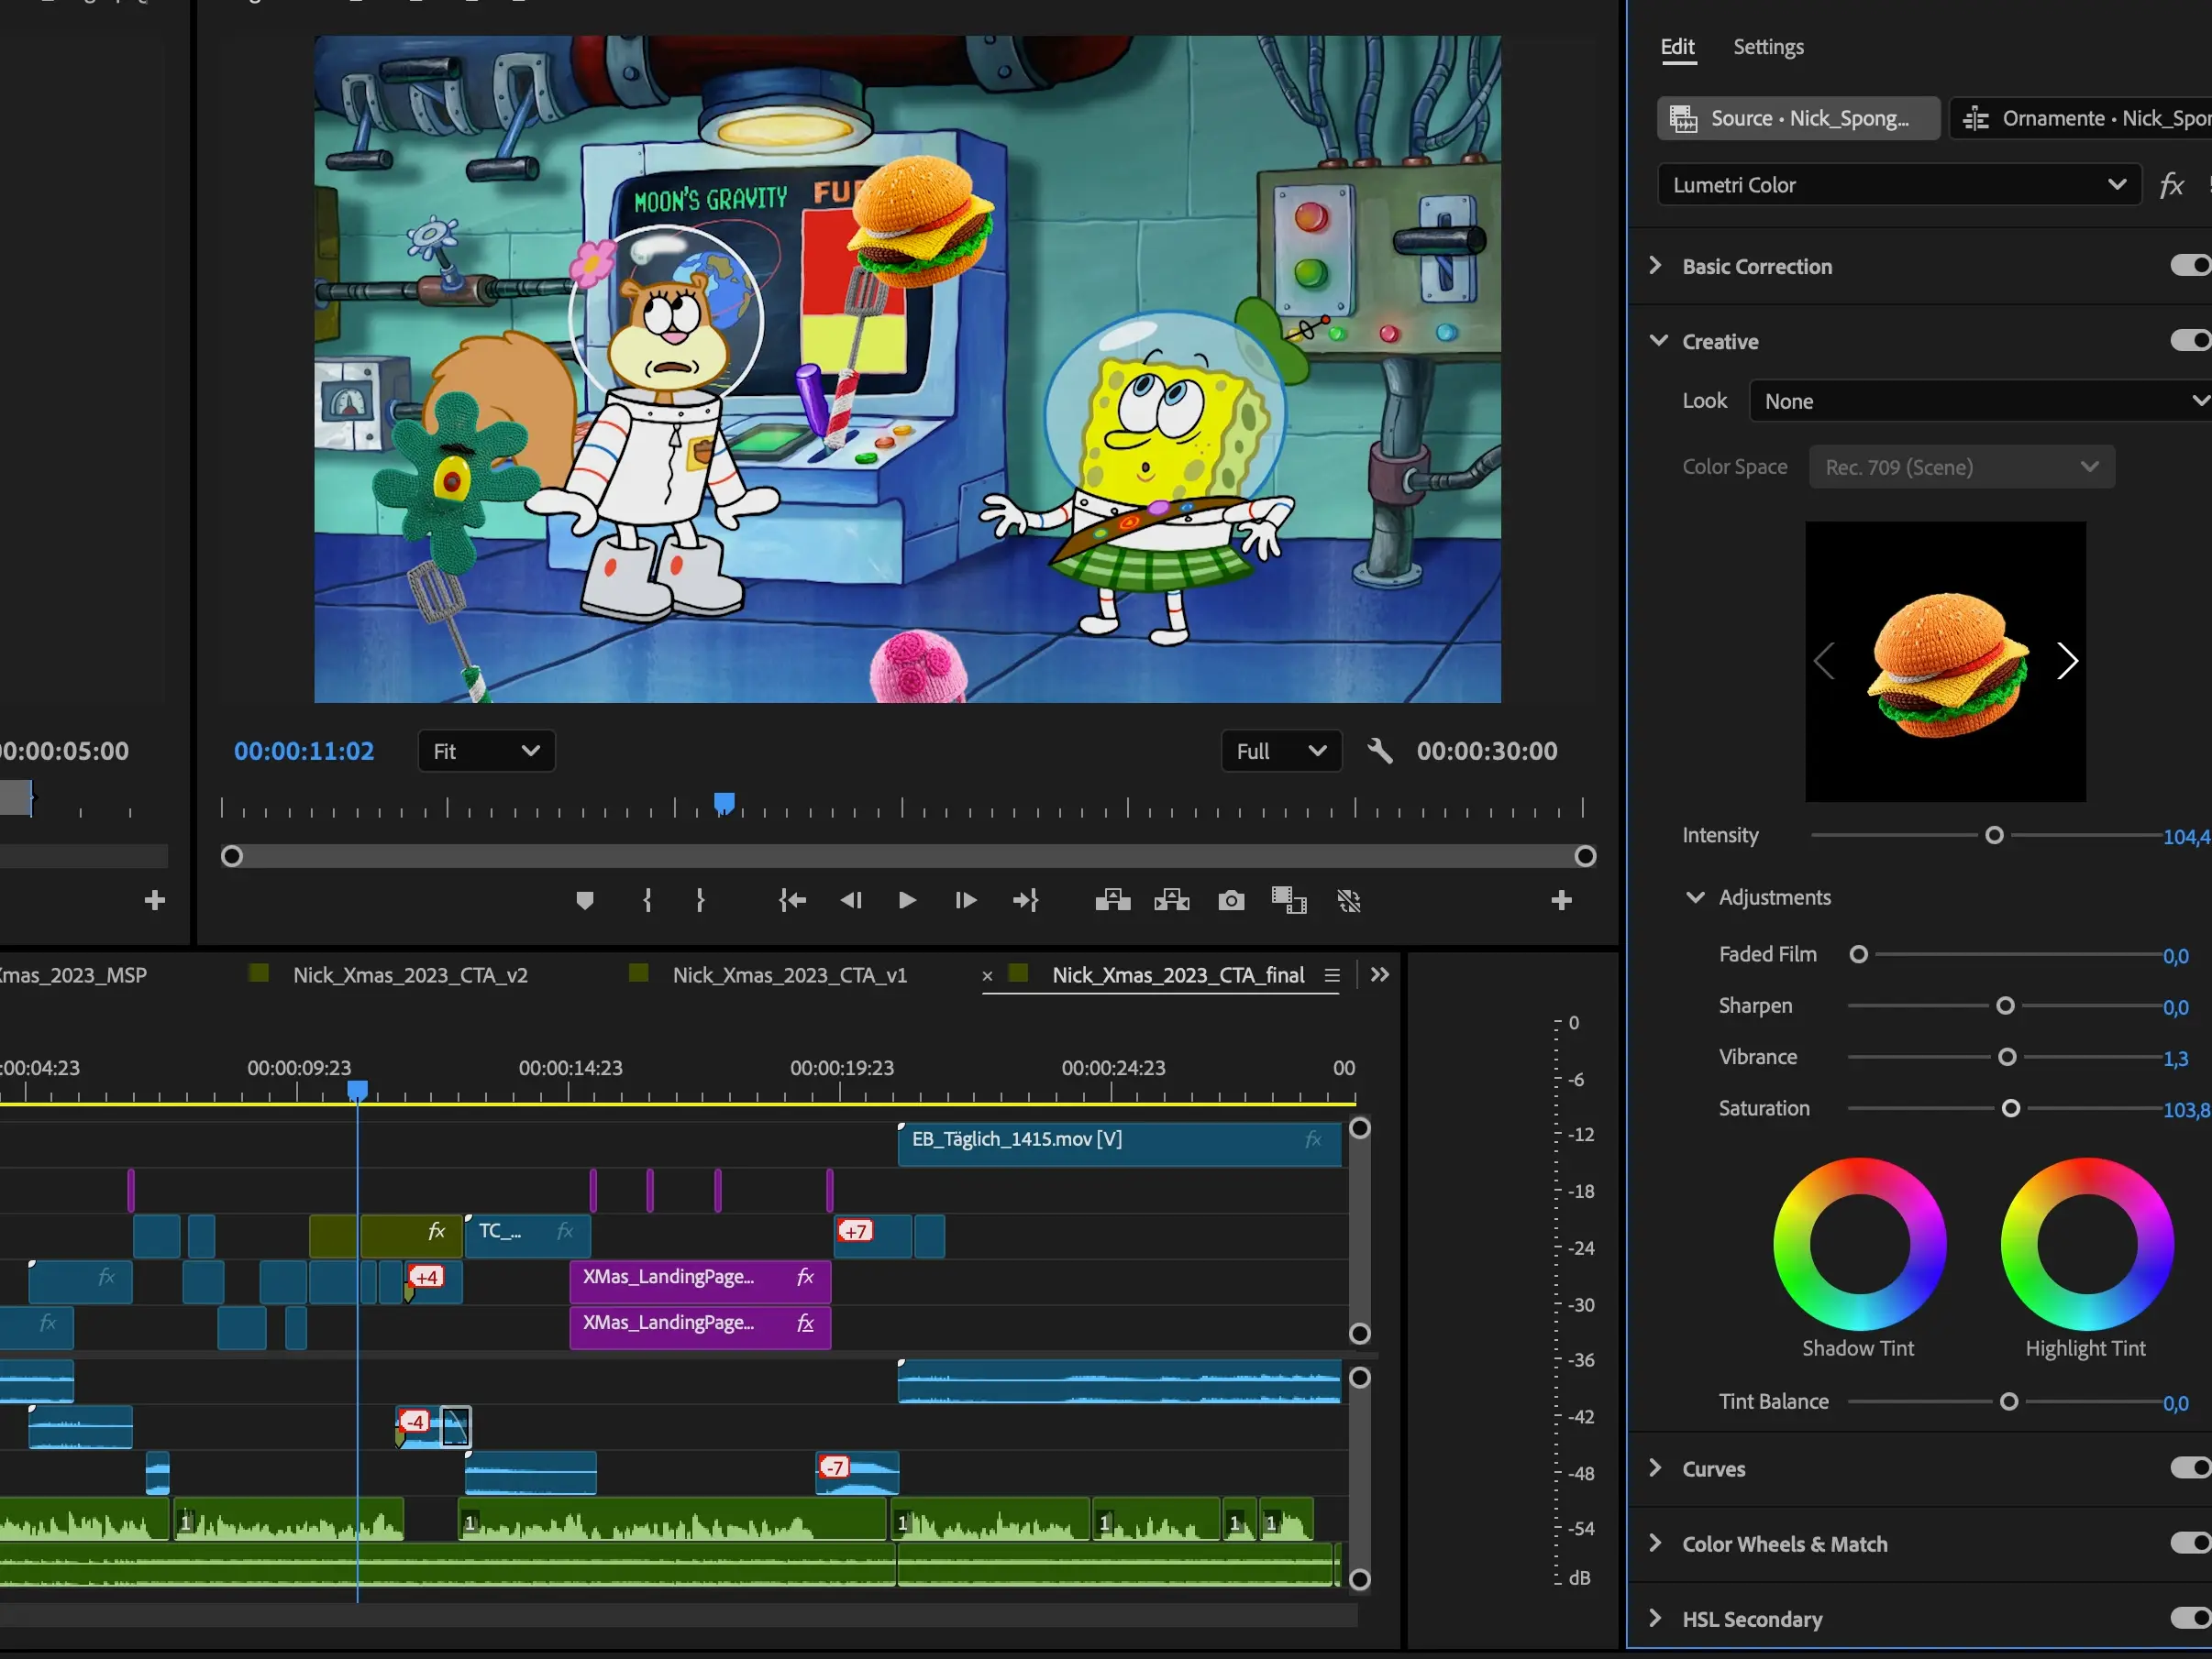Open the Fit zoom level dropdown
The width and height of the screenshot is (2212, 1659).
click(x=486, y=751)
